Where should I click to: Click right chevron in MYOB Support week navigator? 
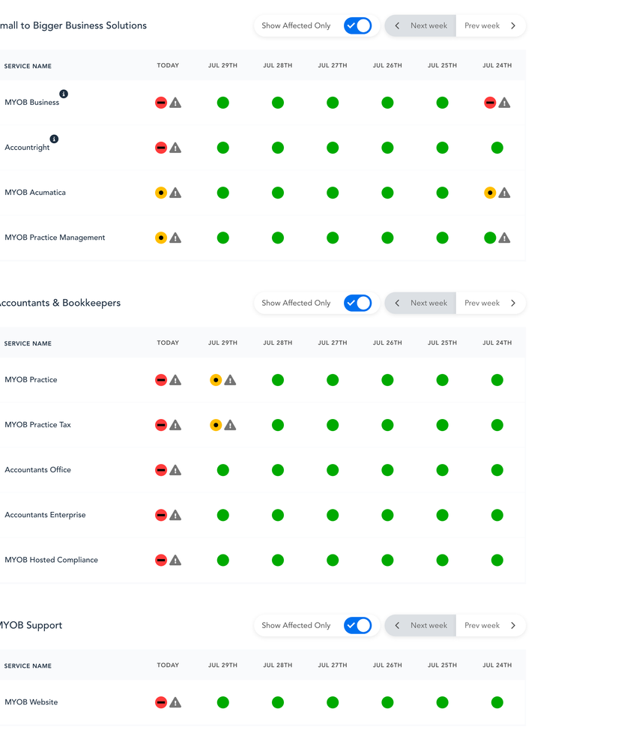(x=513, y=625)
